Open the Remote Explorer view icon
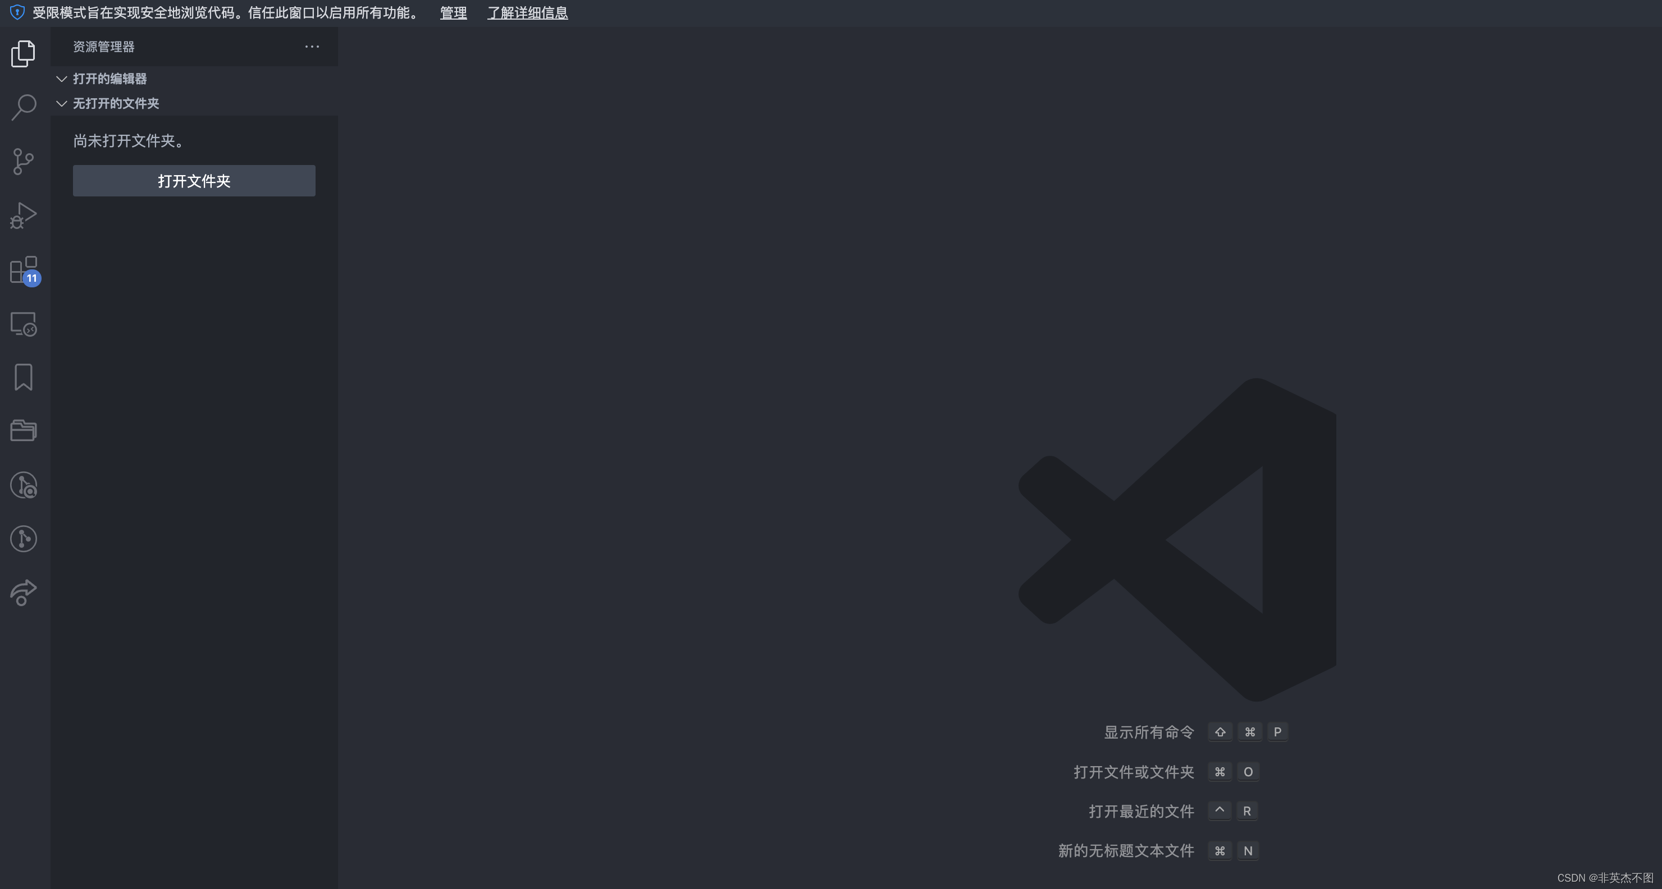This screenshot has height=889, width=1662. tap(23, 324)
